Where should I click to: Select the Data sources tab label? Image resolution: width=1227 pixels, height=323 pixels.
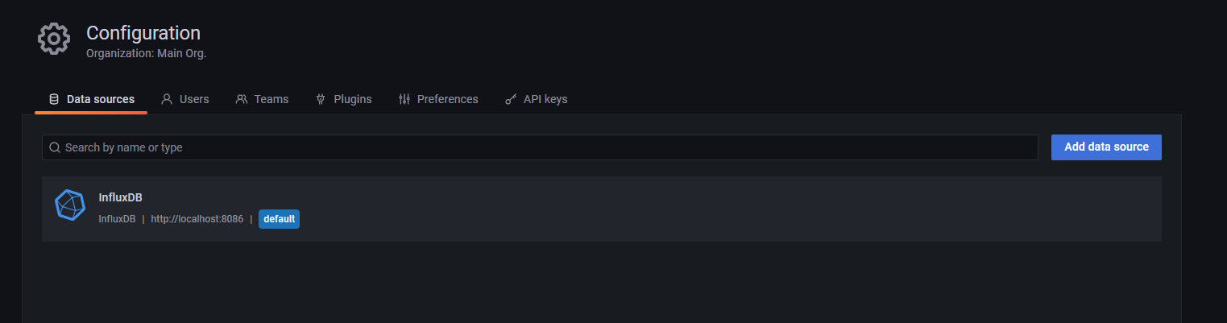pyautogui.click(x=101, y=99)
